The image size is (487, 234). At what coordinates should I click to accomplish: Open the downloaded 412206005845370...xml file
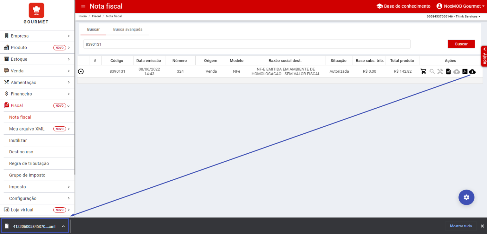[x=34, y=226]
